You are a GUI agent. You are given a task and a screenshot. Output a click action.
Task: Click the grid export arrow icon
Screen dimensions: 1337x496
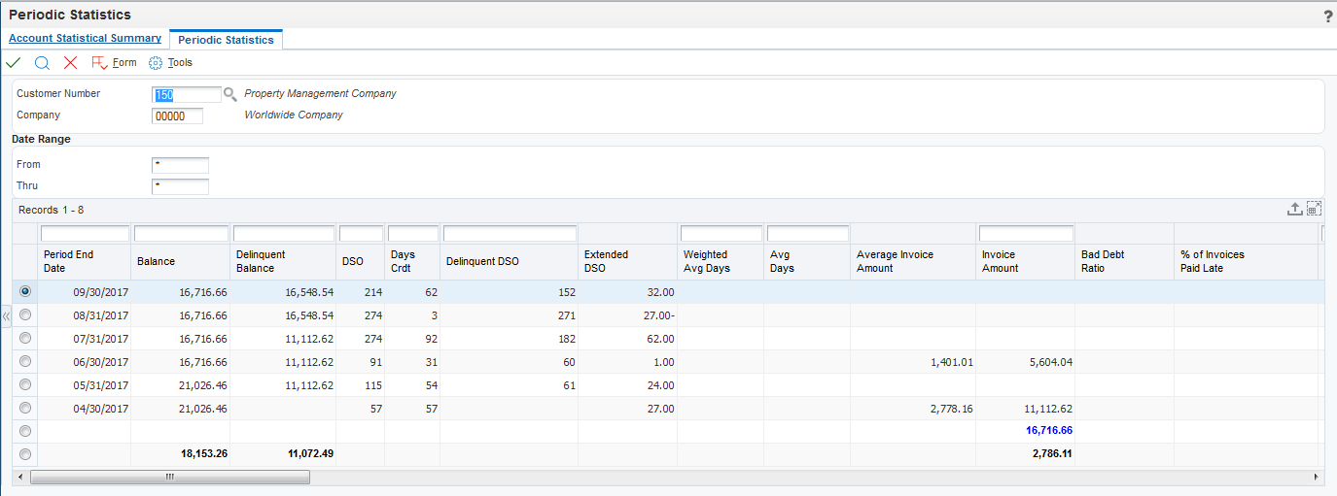[x=1294, y=209]
